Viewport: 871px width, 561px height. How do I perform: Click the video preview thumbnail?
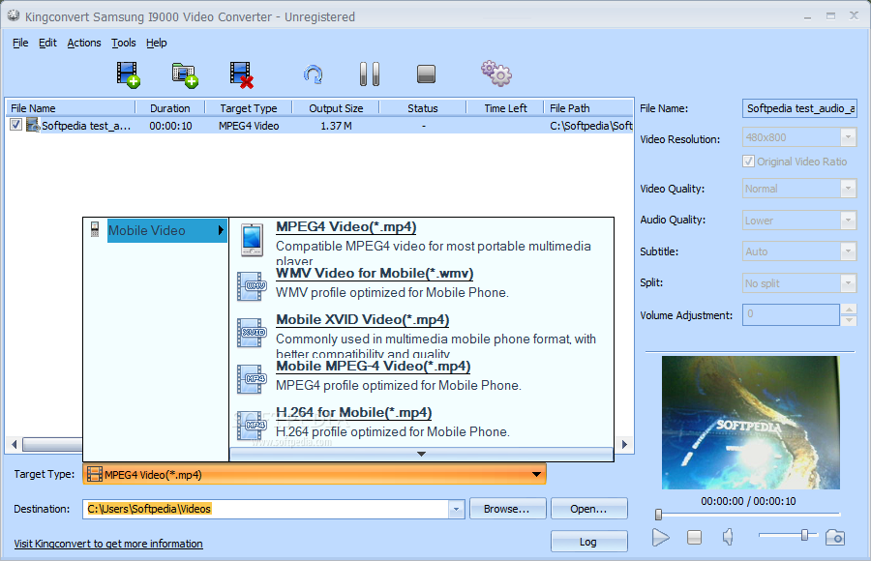[750, 423]
